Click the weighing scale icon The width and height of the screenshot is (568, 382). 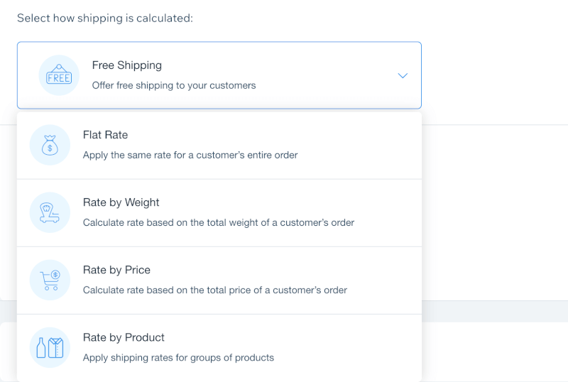[50, 212]
